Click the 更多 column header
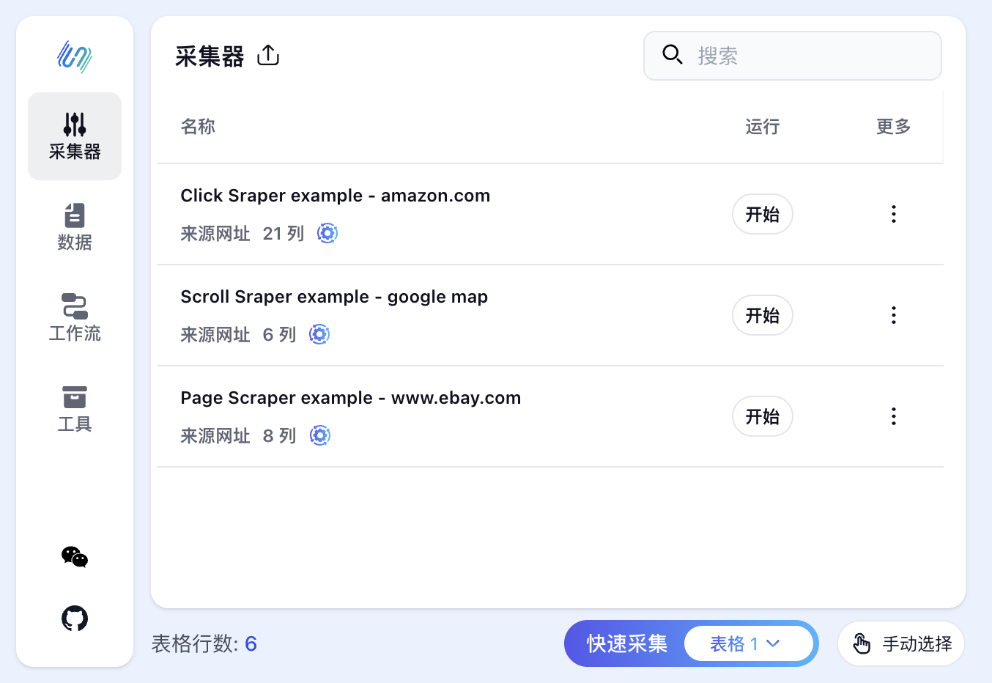 (x=892, y=126)
